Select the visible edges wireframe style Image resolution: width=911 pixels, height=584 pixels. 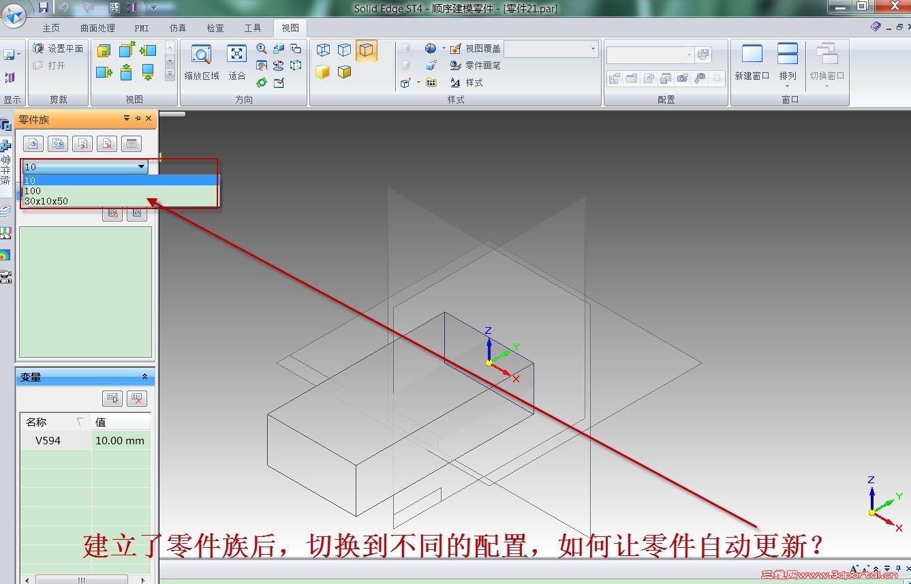click(x=345, y=50)
